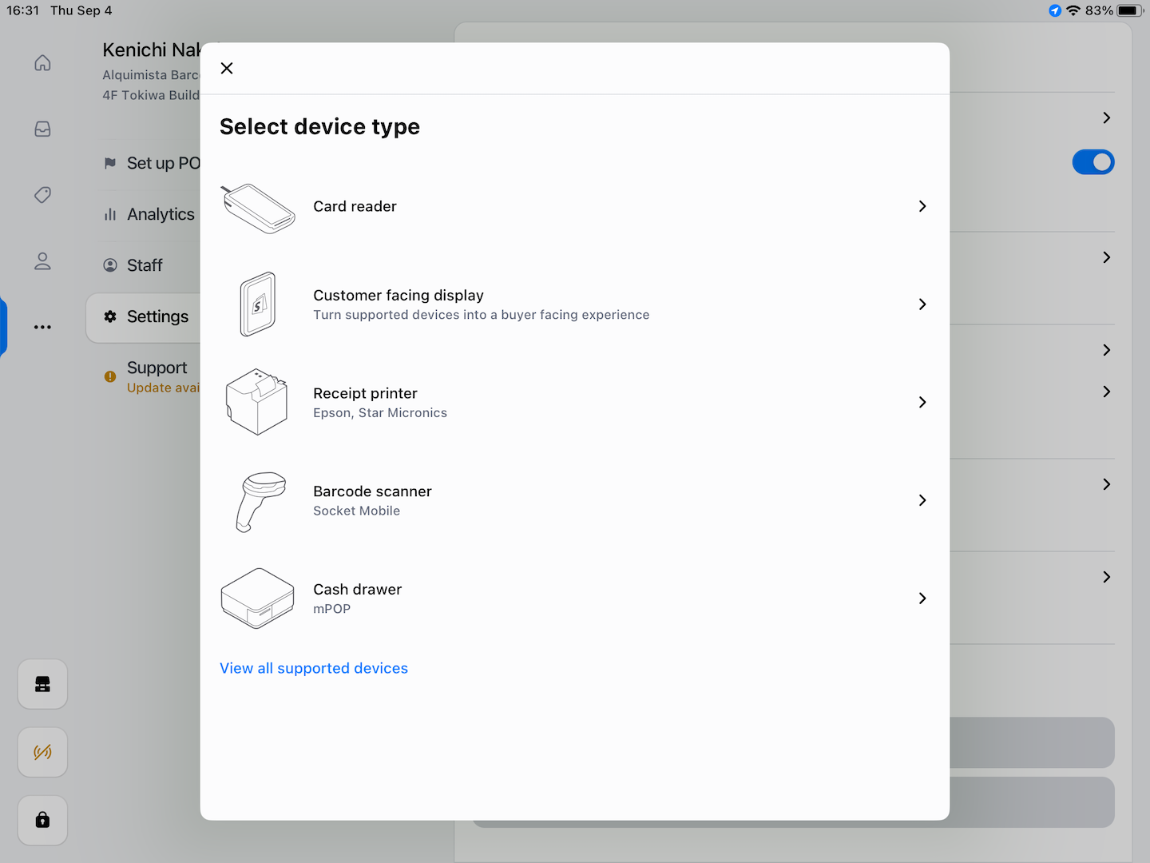Tap the three-dot More icon
Image resolution: width=1150 pixels, height=863 pixels.
coord(43,327)
